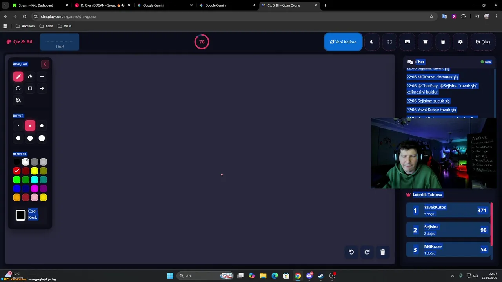Viewport: 502px width, 282px height.
Task: Select MGKraze leaderboard row
Action: click(x=448, y=249)
